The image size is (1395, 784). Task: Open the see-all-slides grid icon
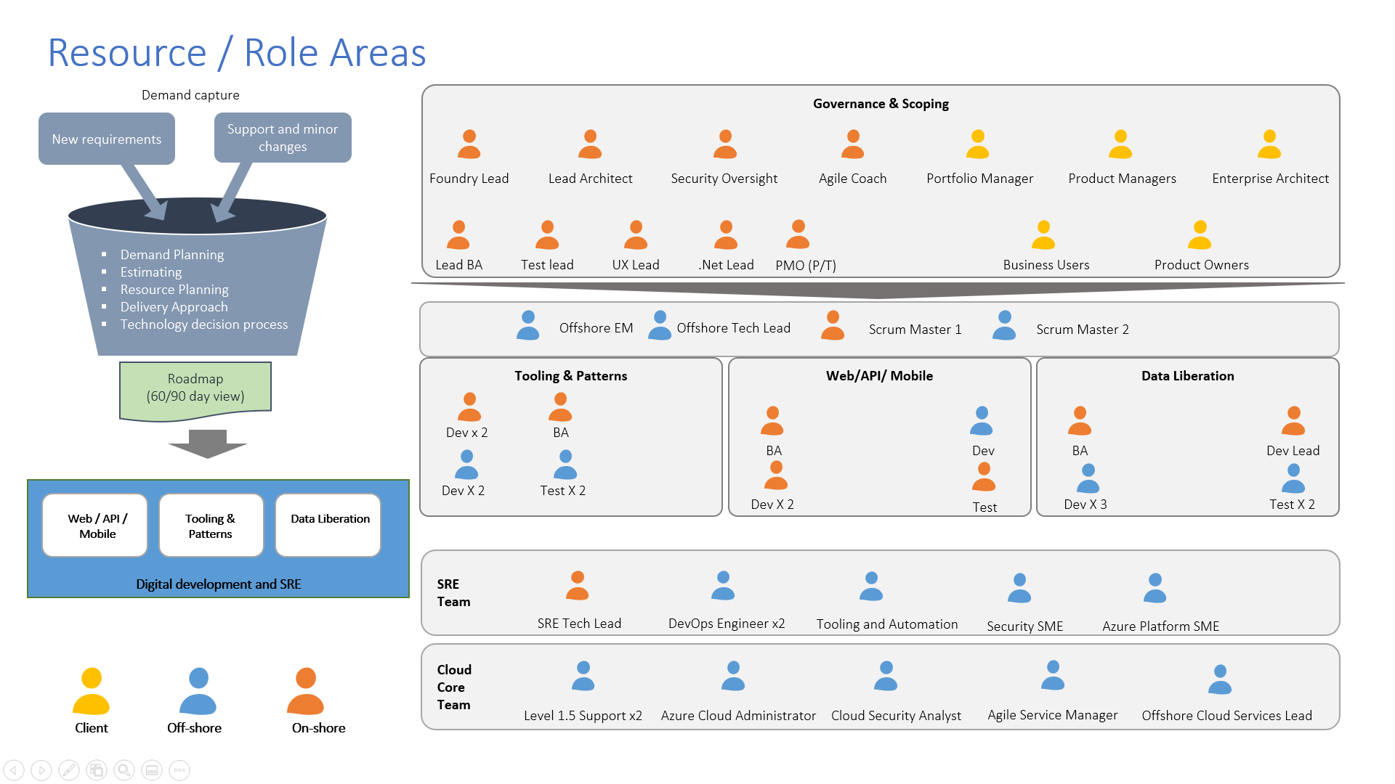[x=97, y=770]
